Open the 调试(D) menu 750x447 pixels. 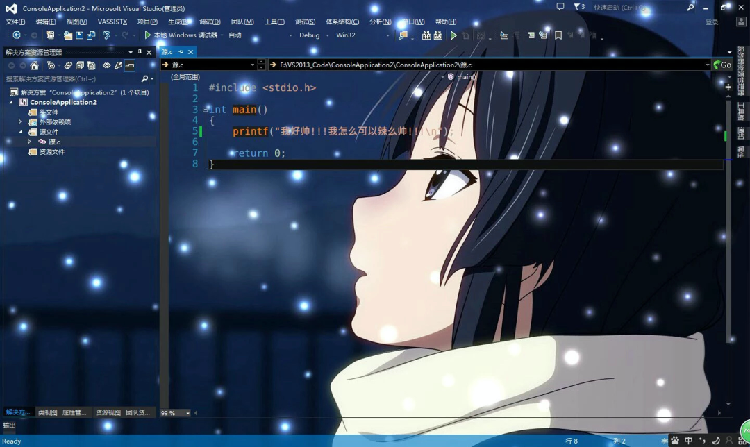click(x=210, y=22)
